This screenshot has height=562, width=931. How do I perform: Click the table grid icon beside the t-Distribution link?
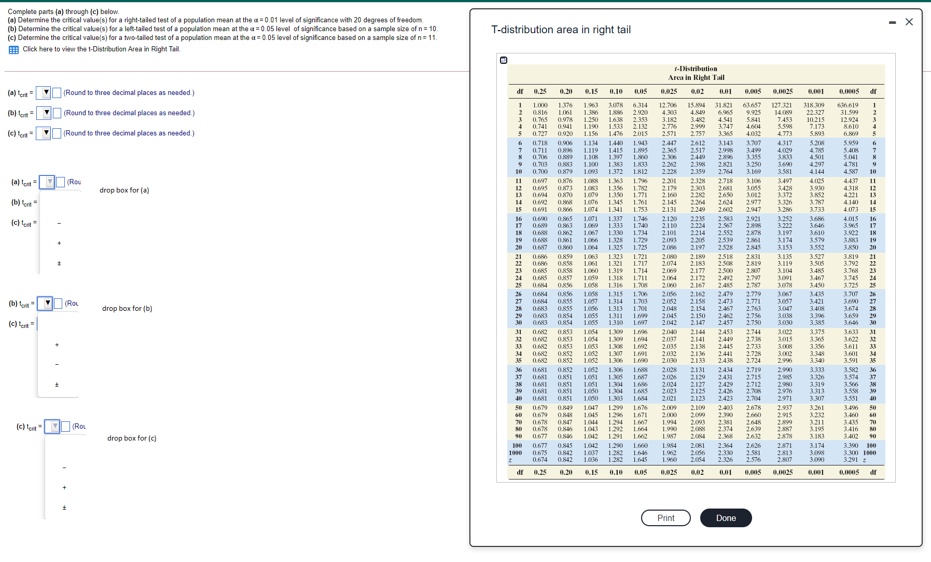click(x=13, y=49)
